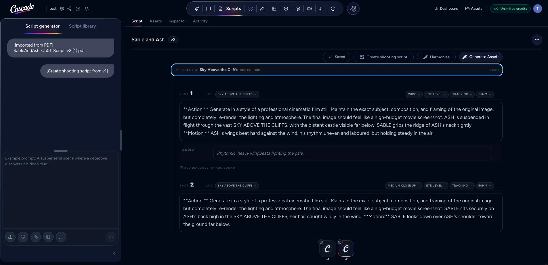Open the characters people icon
The width and height of the screenshot is (548, 265).
[x=262, y=9]
